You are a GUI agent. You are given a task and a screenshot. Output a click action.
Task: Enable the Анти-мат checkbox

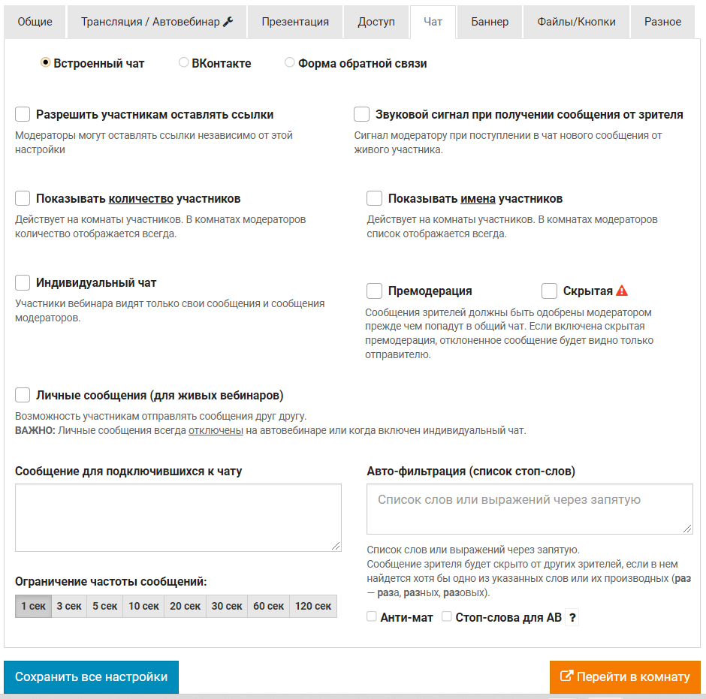point(372,617)
